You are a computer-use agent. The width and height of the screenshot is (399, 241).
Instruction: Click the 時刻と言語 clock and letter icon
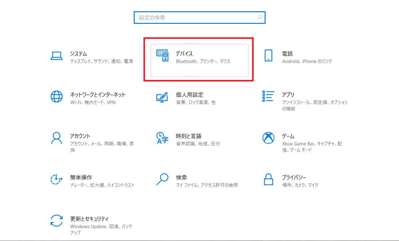point(163,138)
